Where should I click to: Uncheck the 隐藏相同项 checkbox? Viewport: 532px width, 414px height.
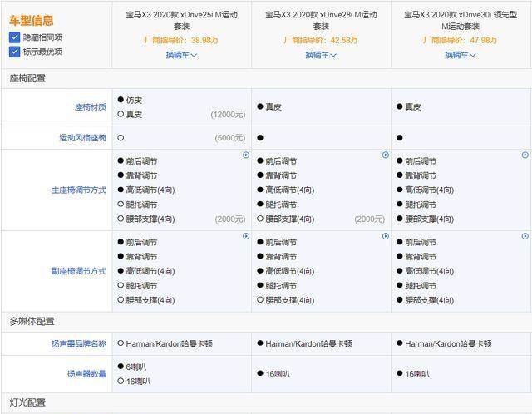pos(15,37)
